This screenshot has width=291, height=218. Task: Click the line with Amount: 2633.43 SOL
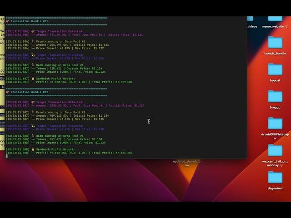click(x=75, y=105)
